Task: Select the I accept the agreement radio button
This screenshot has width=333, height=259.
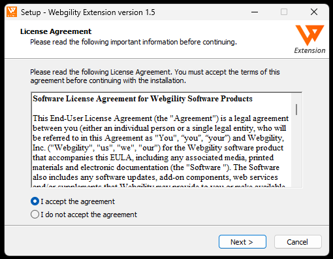Action: [35, 201]
